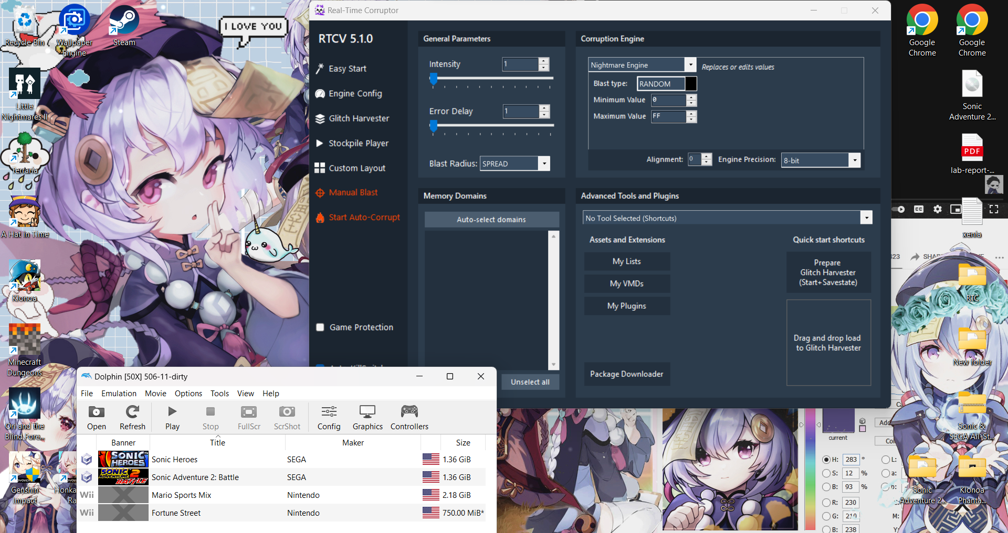Enable the Game Protection checkbox

pos(320,328)
